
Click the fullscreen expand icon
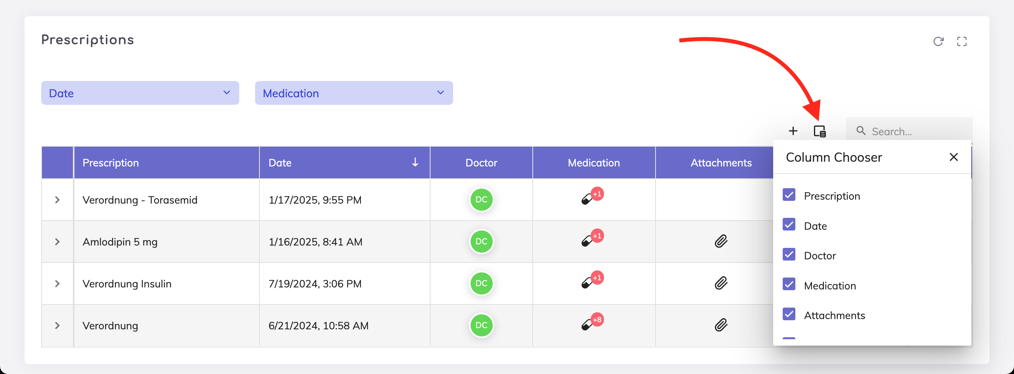point(962,42)
